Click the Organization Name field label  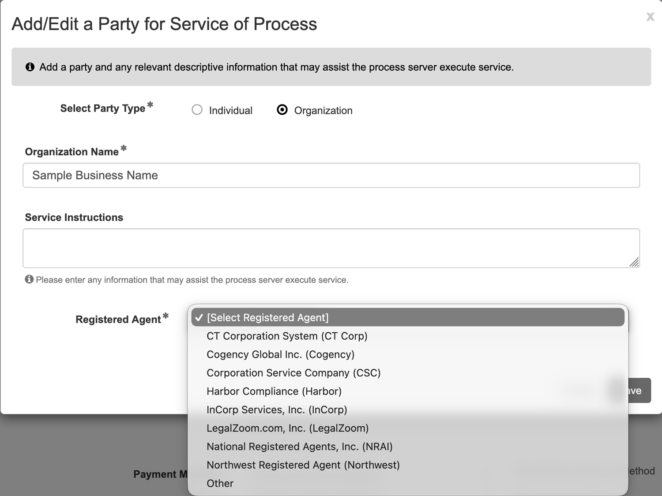coord(71,152)
